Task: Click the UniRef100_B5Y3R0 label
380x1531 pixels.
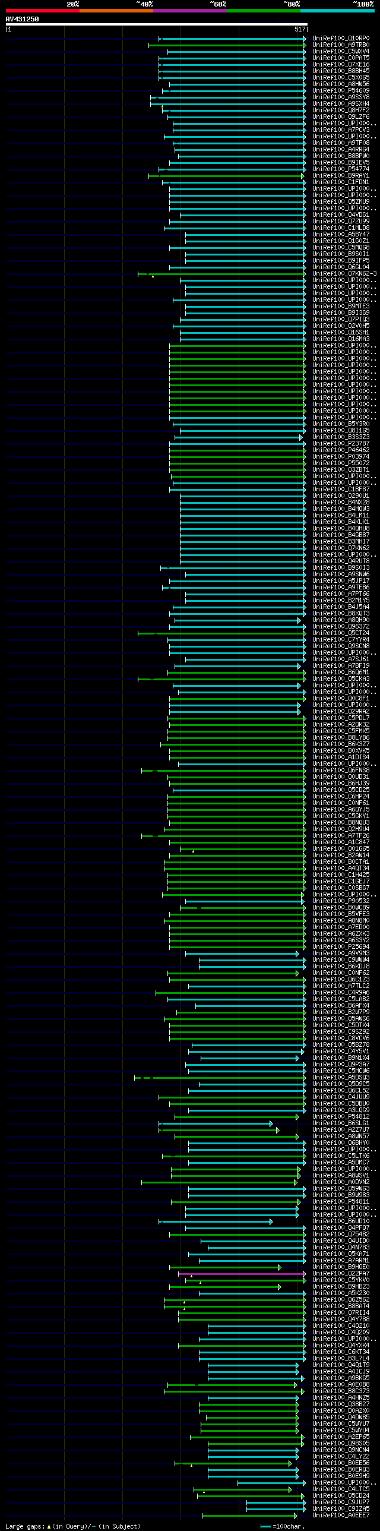Action: click(341, 424)
